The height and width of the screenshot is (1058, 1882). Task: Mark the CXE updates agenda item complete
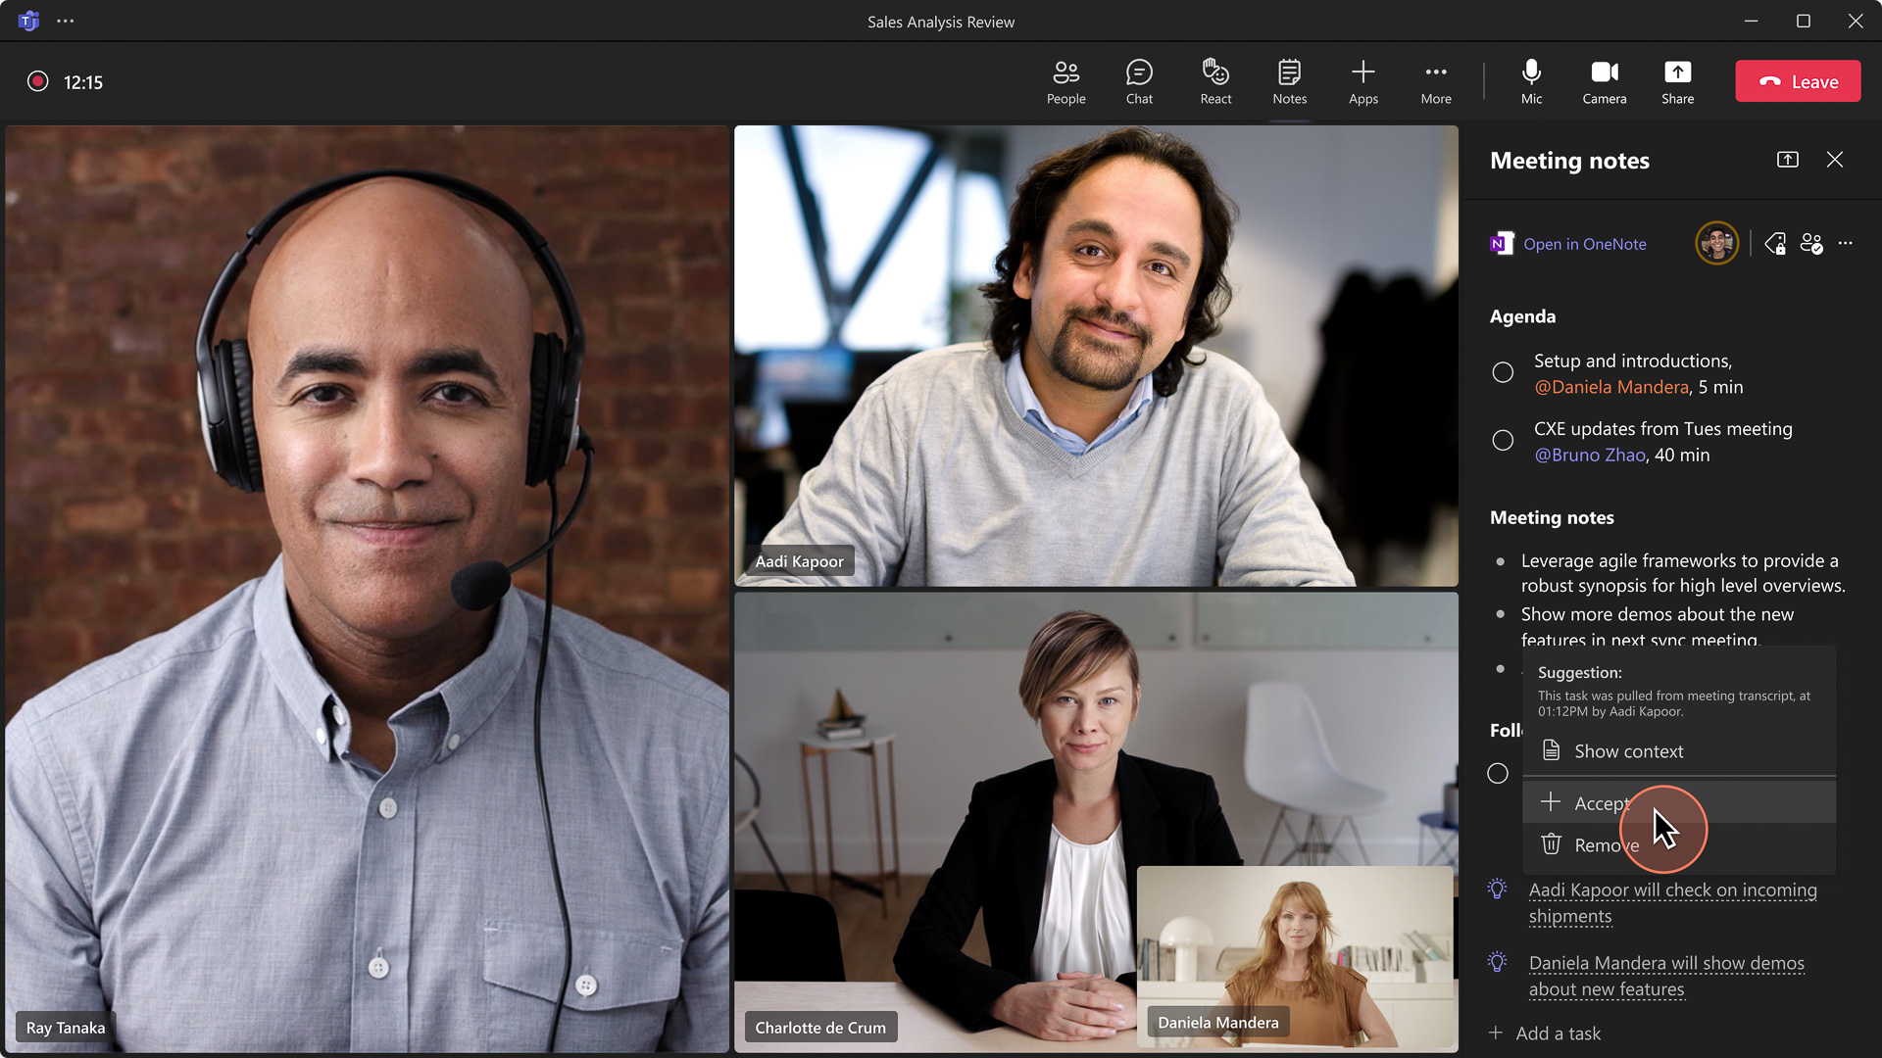1503,440
